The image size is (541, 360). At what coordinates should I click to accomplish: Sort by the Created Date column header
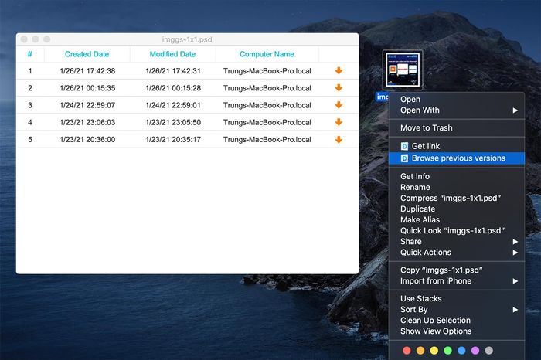pos(87,54)
